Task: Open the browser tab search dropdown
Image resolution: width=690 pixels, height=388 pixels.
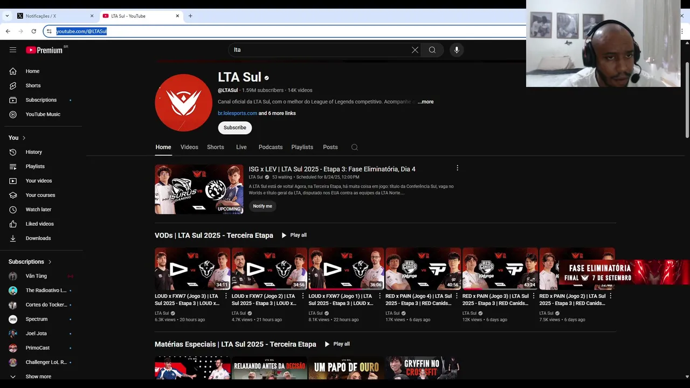Action: tap(7, 16)
